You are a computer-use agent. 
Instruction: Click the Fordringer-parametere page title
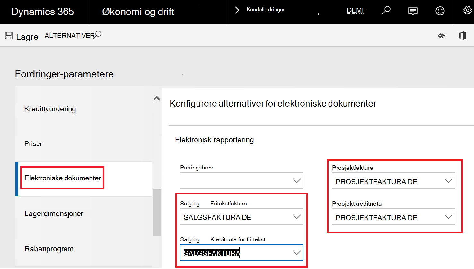pyautogui.click(x=64, y=74)
